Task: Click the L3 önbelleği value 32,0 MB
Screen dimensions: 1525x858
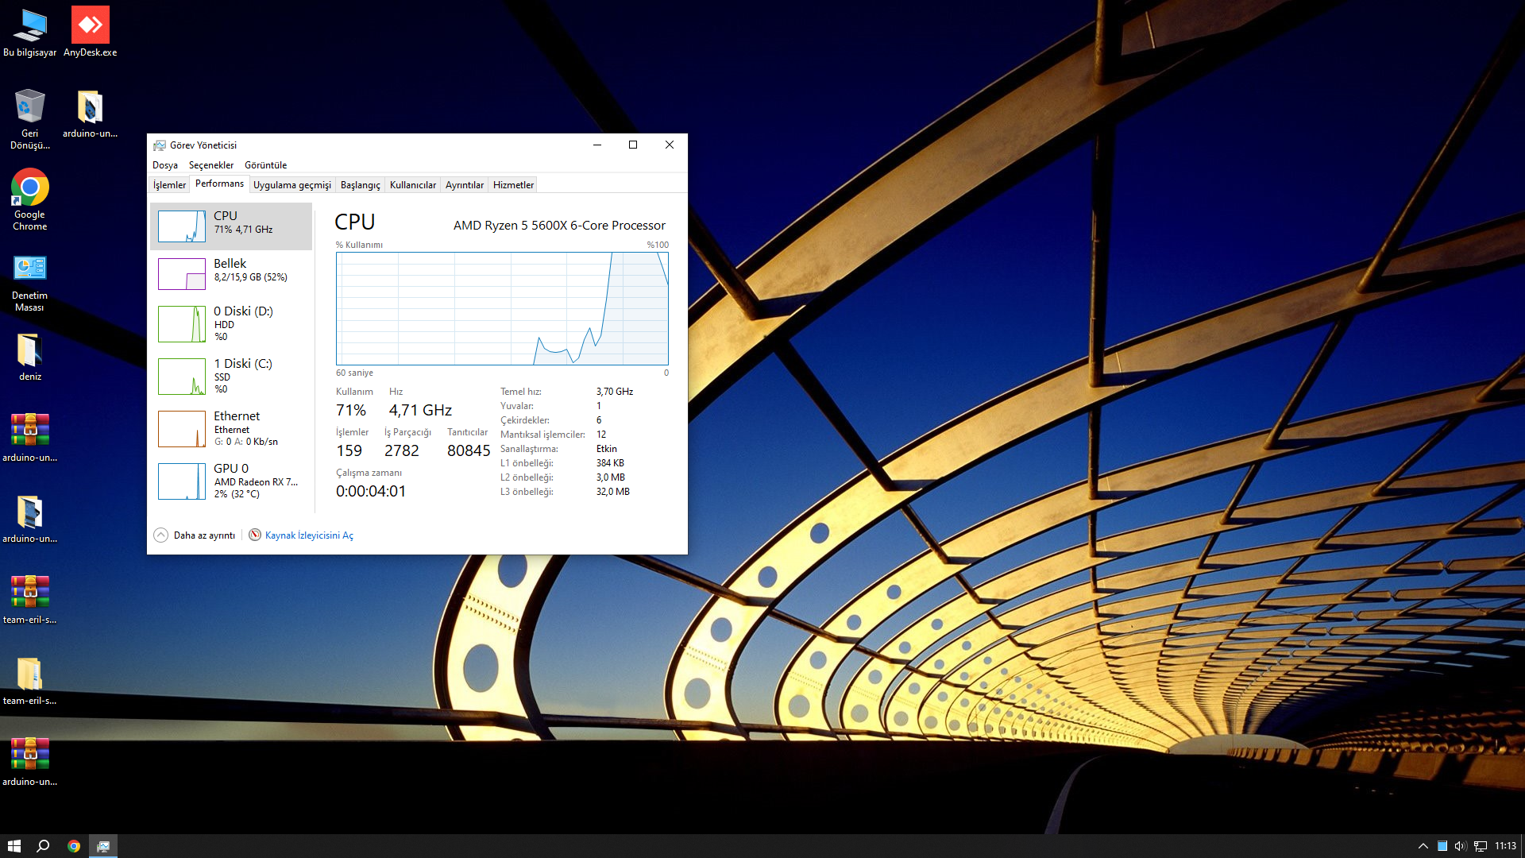Action: pos(613,492)
